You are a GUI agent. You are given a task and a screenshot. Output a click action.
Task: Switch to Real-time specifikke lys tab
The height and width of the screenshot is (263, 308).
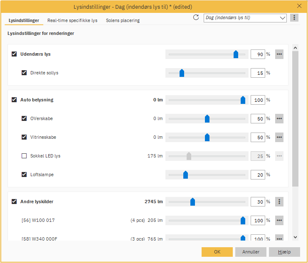click(x=72, y=20)
